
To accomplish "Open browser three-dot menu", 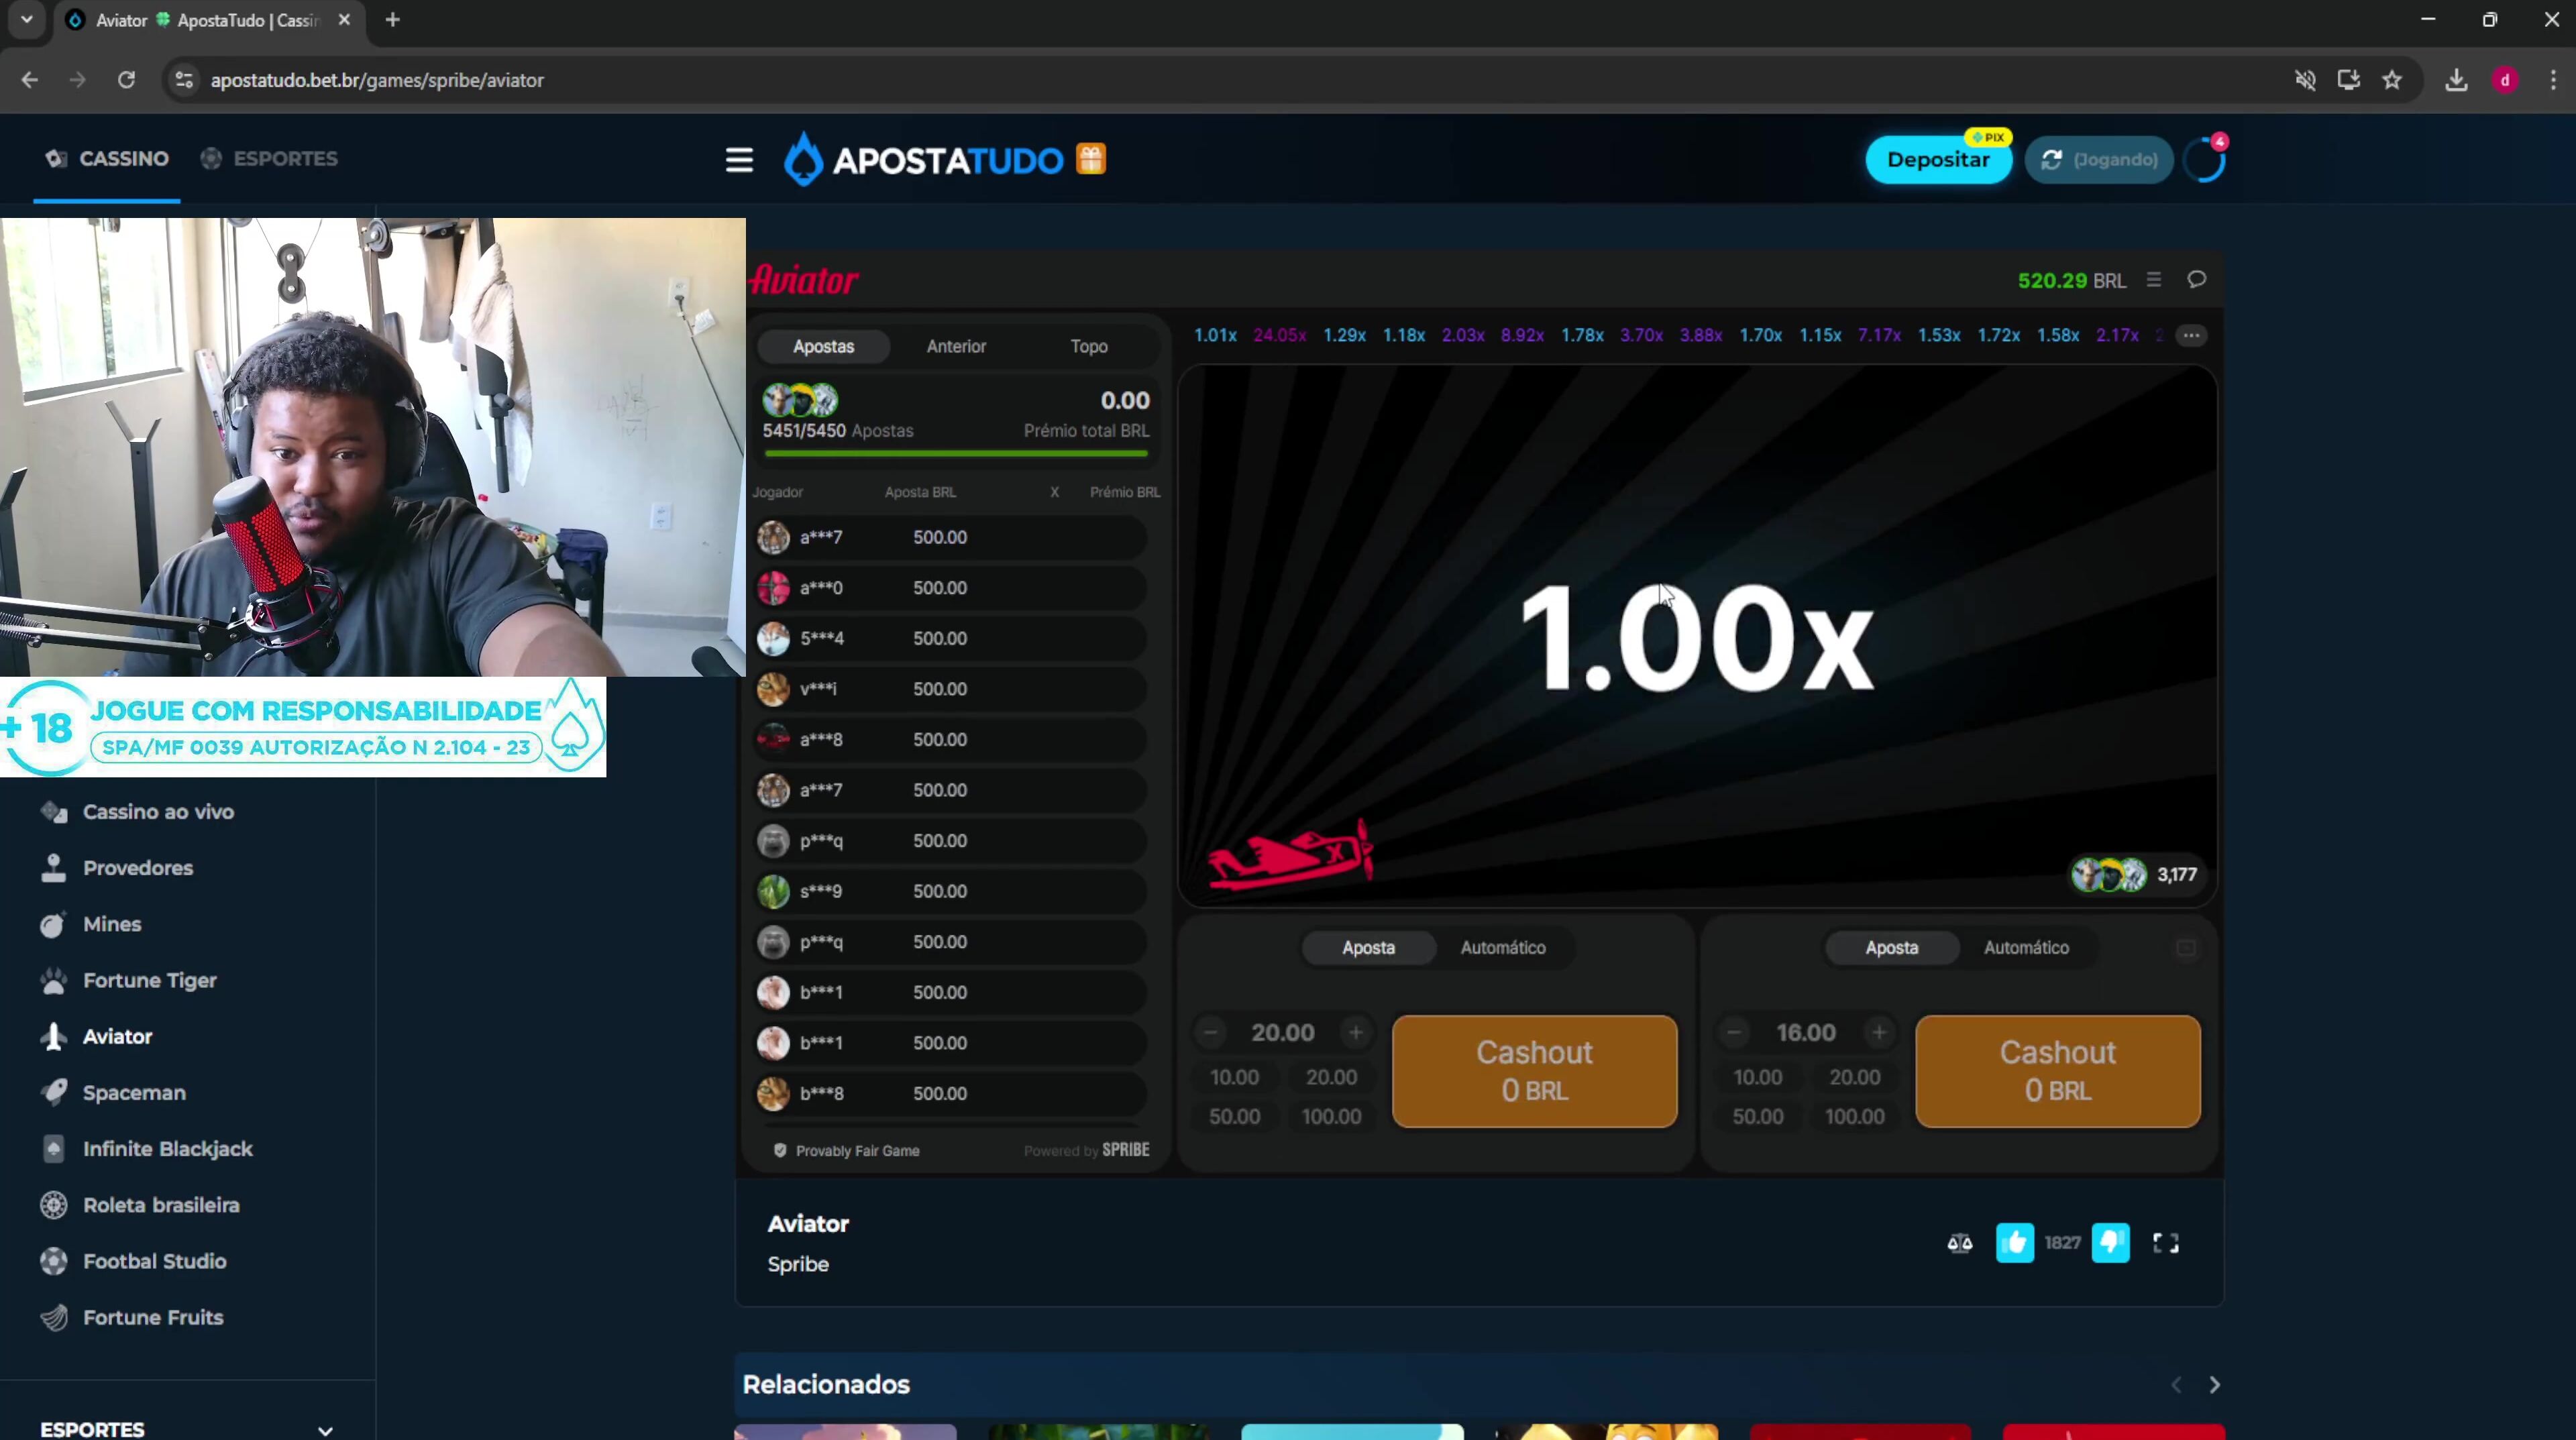I will pos(2553,80).
